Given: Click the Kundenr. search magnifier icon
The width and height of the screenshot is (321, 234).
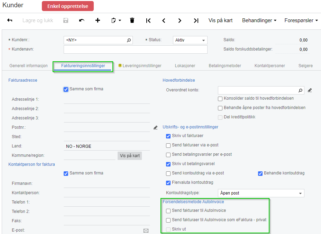Looking at the screenshot, I should 129,40.
